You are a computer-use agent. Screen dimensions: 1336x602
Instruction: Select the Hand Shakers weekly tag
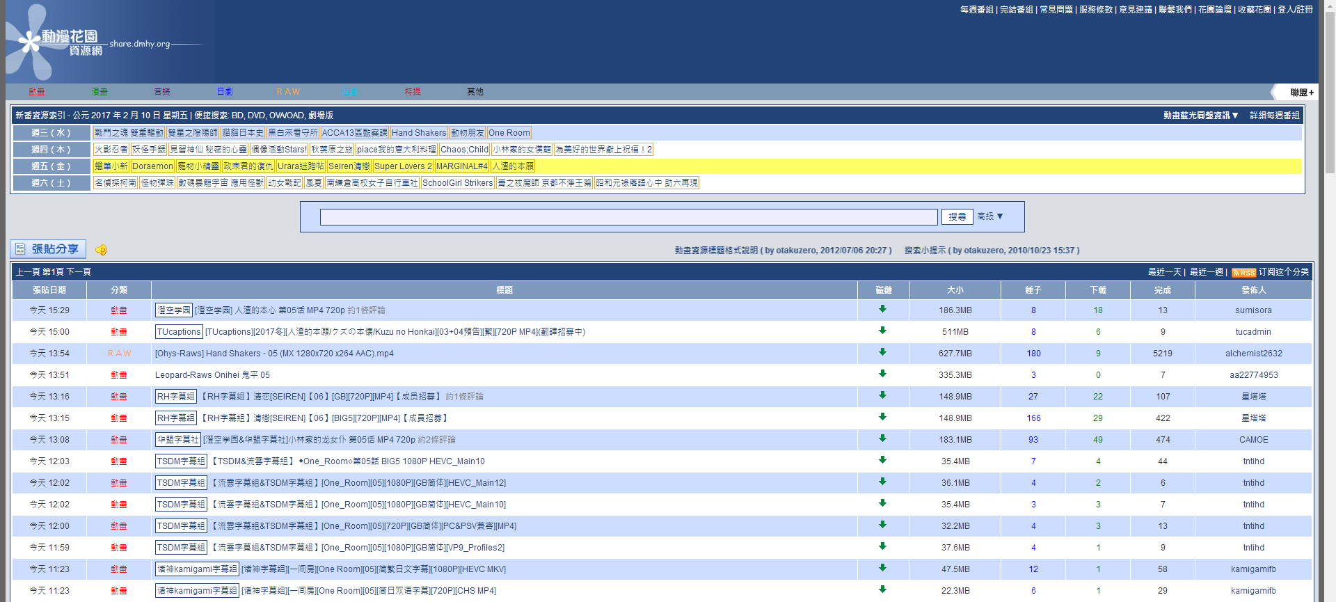point(419,133)
